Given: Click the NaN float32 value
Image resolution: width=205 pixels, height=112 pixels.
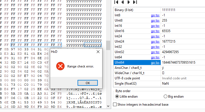Looking at the screenshot, I should pos(165,84).
